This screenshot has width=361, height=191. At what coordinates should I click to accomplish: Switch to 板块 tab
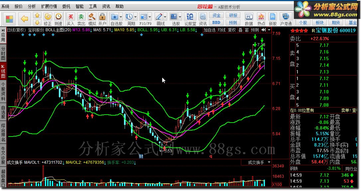point(319,23)
